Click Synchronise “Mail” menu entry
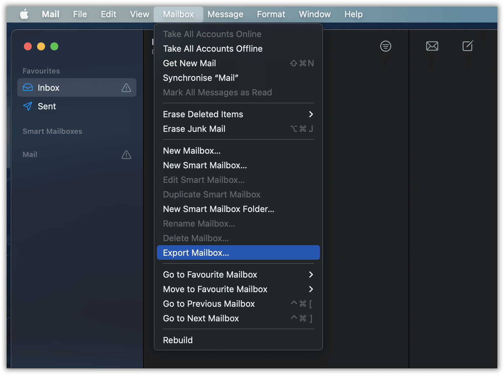The width and height of the screenshot is (504, 375). (200, 78)
